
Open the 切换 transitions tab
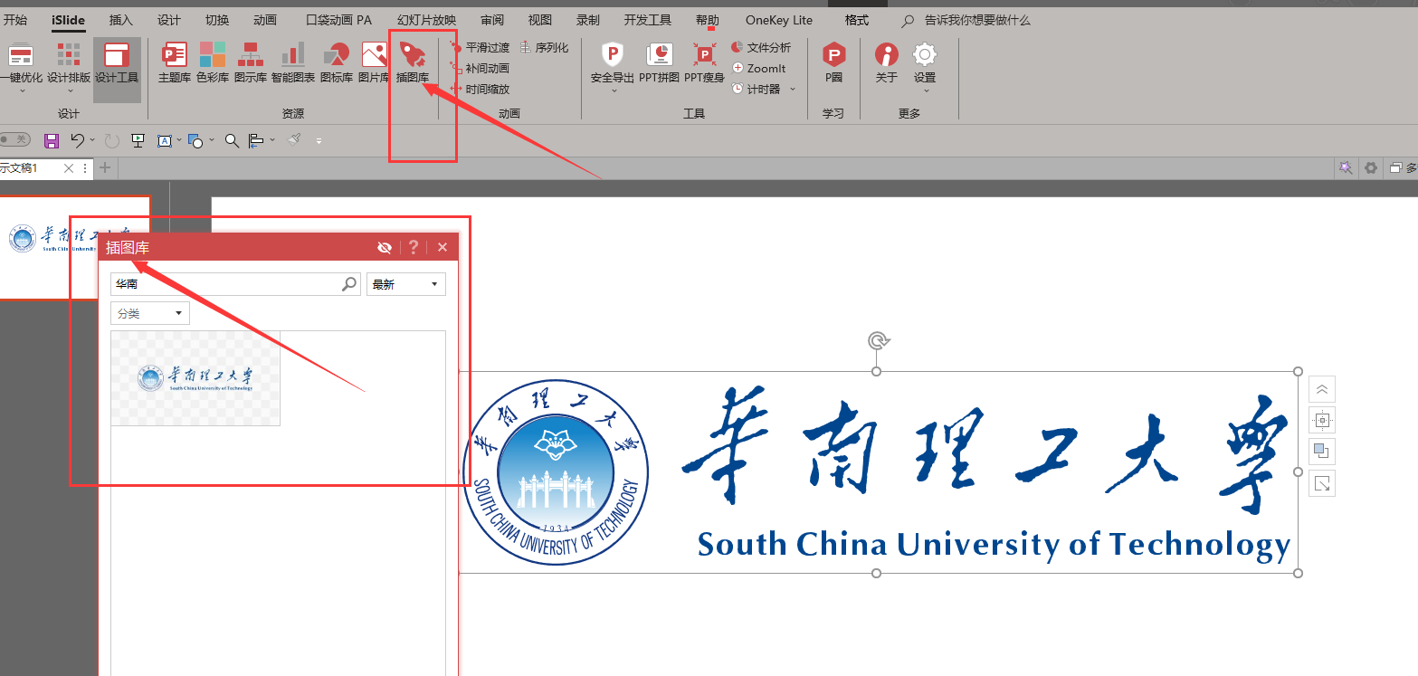click(x=217, y=20)
